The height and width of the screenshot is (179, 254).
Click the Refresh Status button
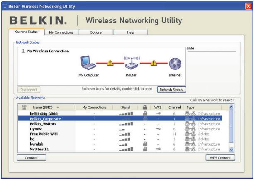(171, 90)
